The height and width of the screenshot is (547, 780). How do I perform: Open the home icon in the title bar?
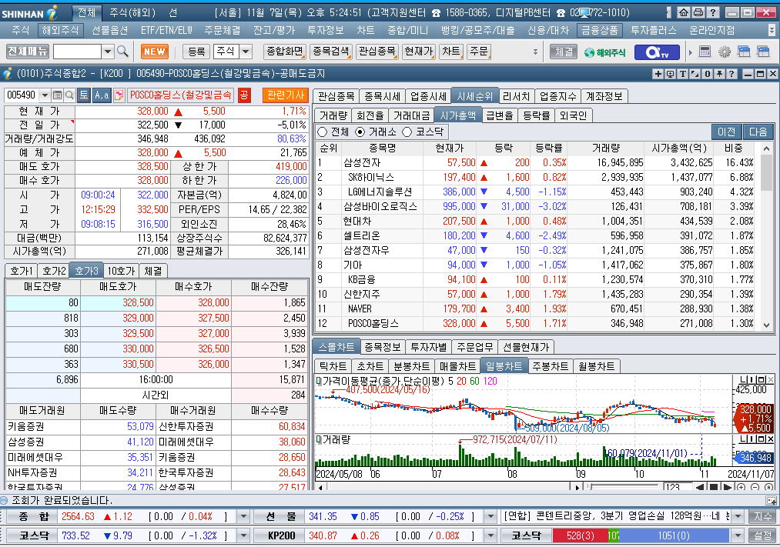click(684, 12)
